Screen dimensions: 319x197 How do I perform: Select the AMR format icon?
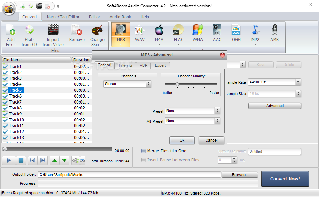[275, 30]
